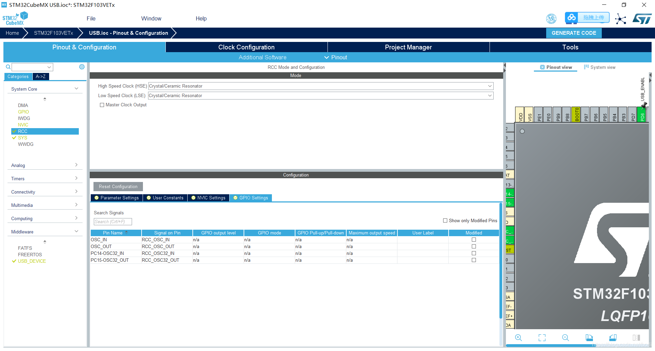The height and width of the screenshot is (351, 655).
Task: Check the Modified box for PC15-OSC32_OUT row
Action: click(474, 260)
